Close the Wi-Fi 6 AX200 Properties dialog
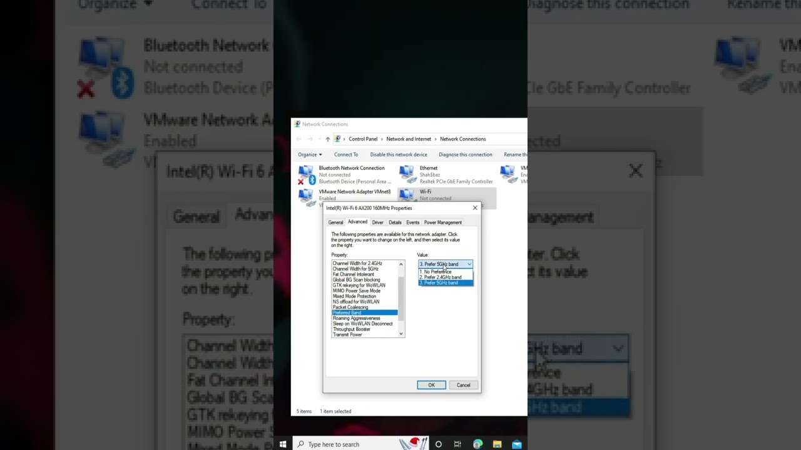The width and height of the screenshot is (801, 450). (475, 207)
